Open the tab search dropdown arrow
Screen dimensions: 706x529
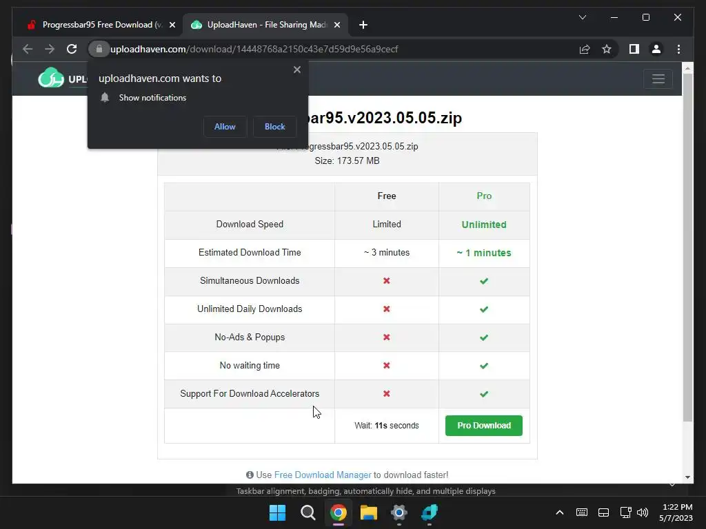(582, 17)
